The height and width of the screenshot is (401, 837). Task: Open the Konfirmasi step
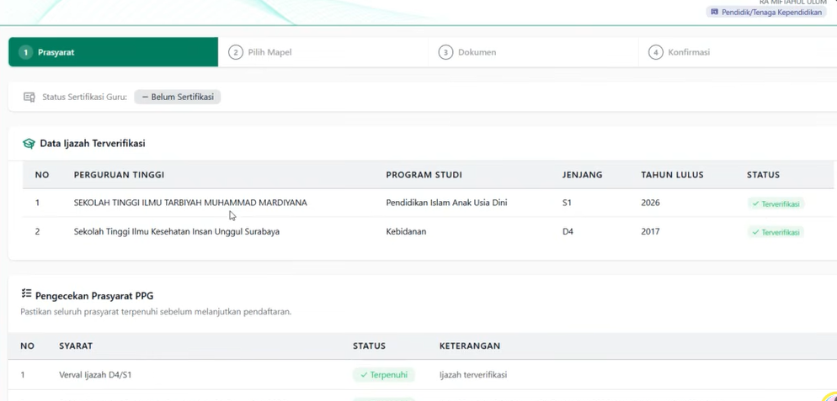(x=738, y=52)
